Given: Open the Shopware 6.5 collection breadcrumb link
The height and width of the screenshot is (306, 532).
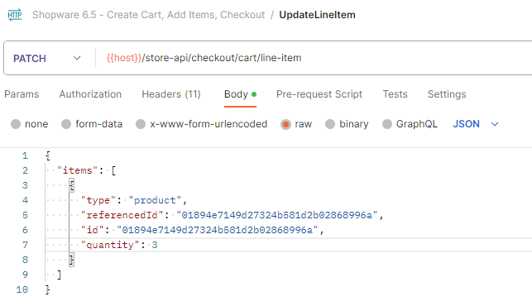Looking at the screenshot, I should pyautogui.click(x=148, y=15).
